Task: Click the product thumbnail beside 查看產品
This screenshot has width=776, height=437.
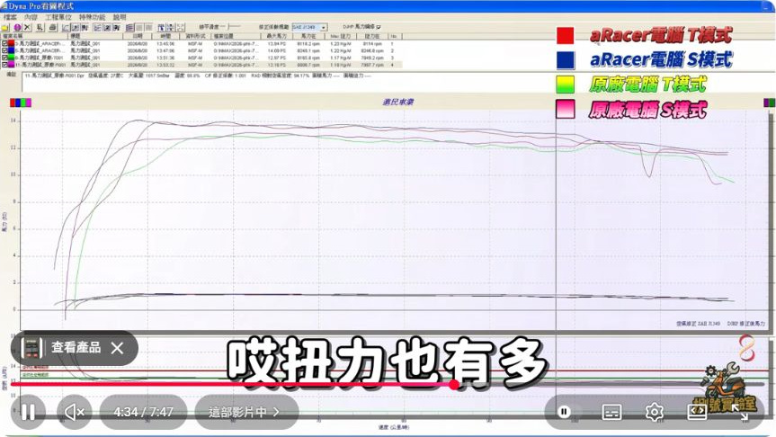Action: pyautogui.click(x=31, y=348)
